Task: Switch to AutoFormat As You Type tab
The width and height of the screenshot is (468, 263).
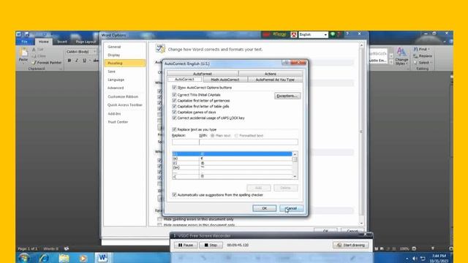Action: [275, 80]
